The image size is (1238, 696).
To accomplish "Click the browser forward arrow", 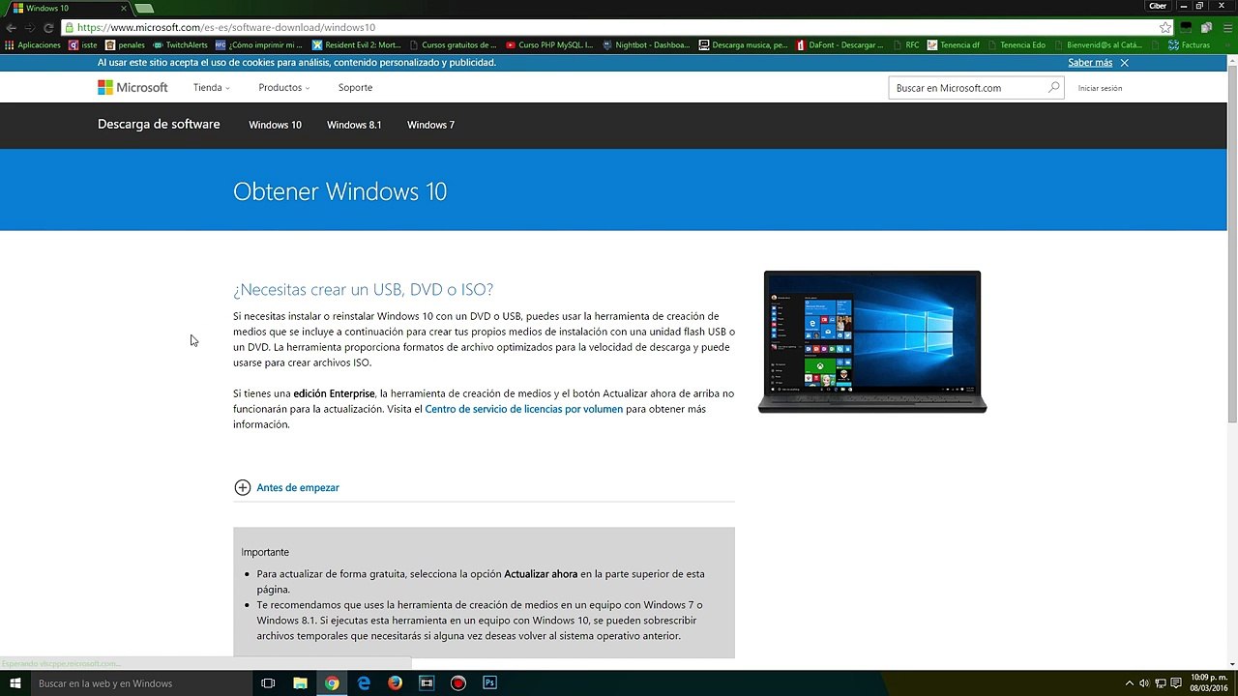I will (x=30, y=28).
